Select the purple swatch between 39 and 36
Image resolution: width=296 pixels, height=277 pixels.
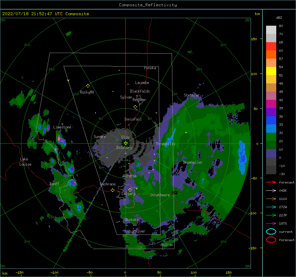coord(271,112)
